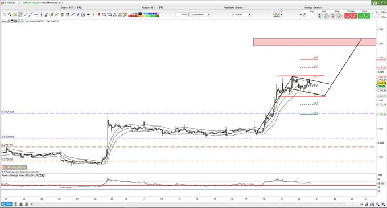Click the second Limit order icon
This screenshot has width=387, height=208.
click(x=327, y=15)
